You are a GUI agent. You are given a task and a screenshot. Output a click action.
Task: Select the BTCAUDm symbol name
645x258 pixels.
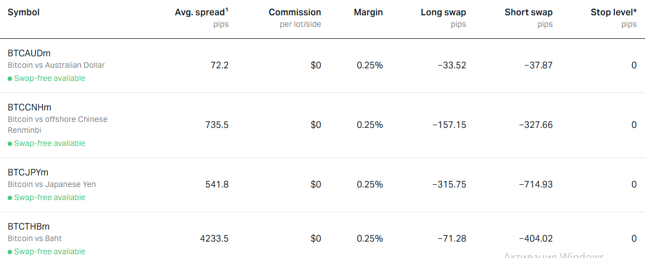(x=29, y=53)
